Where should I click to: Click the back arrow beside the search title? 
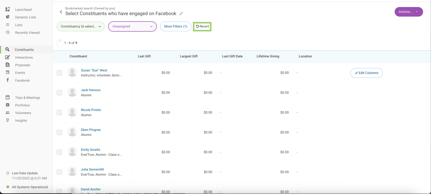click(61, 12)
